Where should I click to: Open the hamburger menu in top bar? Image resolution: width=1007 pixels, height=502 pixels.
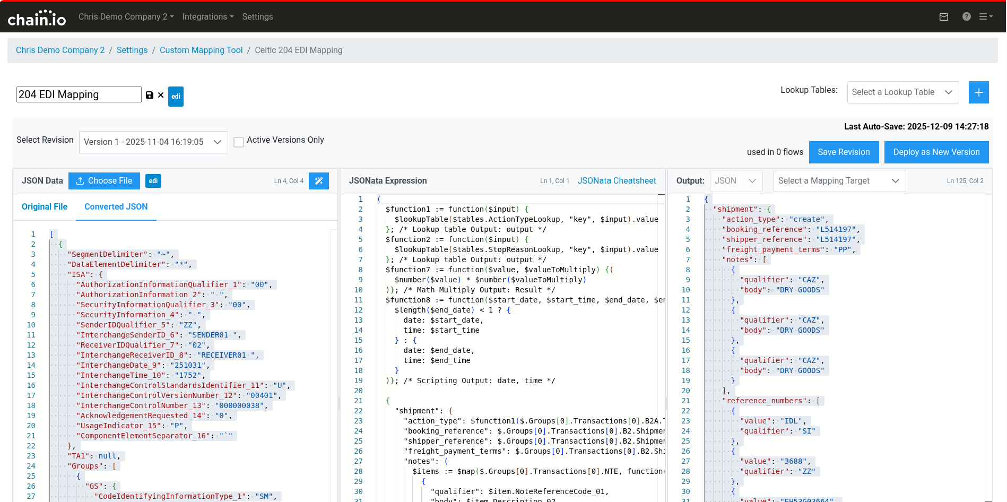[x=985, y=17]
